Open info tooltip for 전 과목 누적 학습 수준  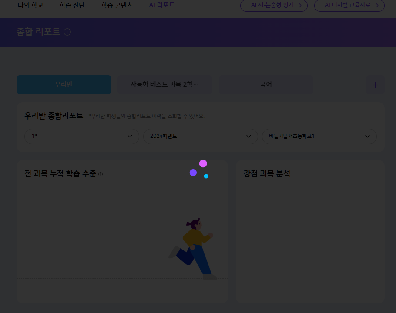pos(101,174)
